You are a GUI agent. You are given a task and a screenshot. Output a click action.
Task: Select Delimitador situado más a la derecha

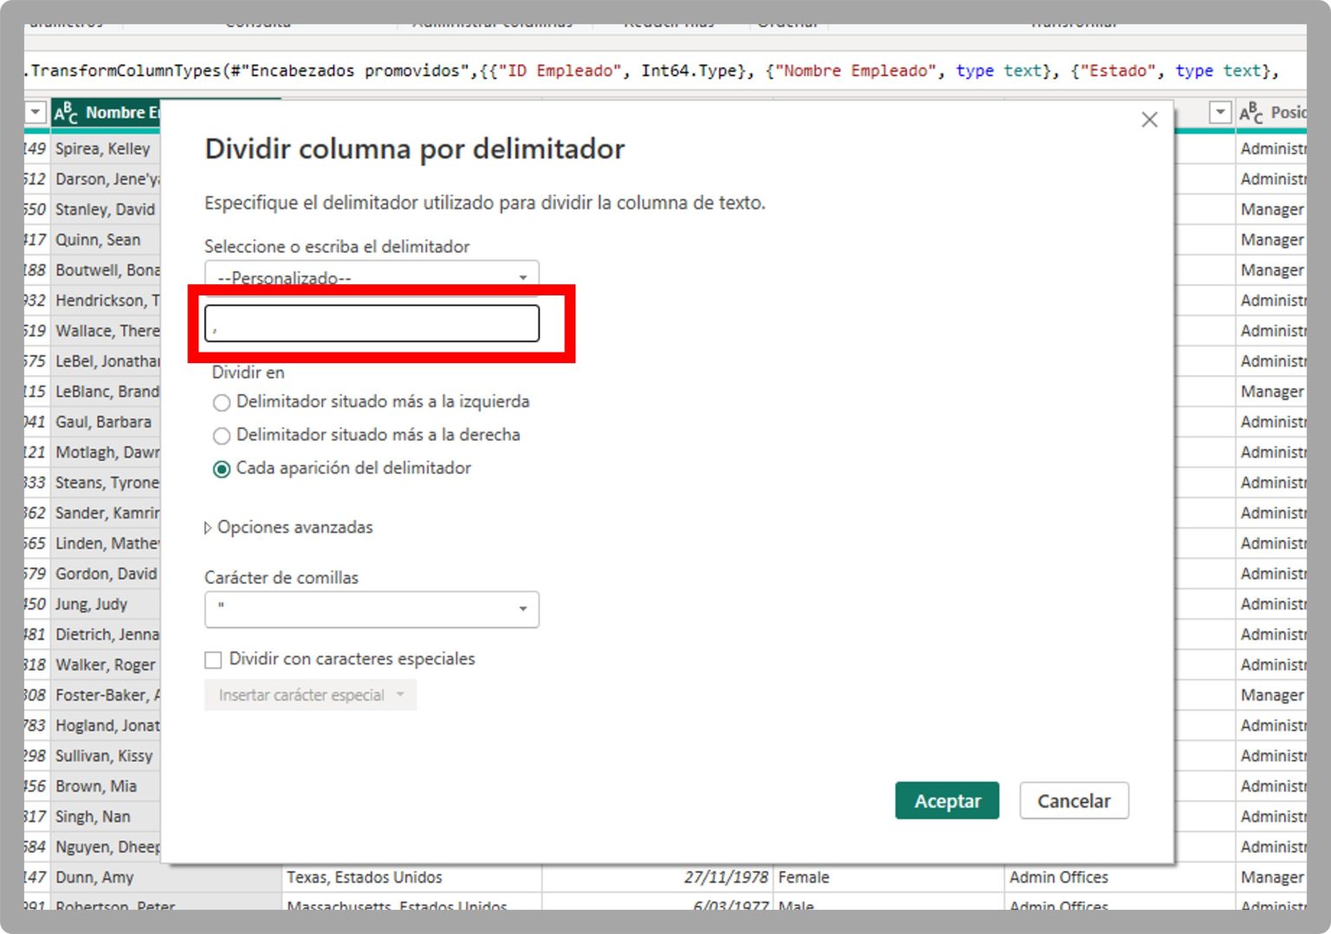pos(222,436)
